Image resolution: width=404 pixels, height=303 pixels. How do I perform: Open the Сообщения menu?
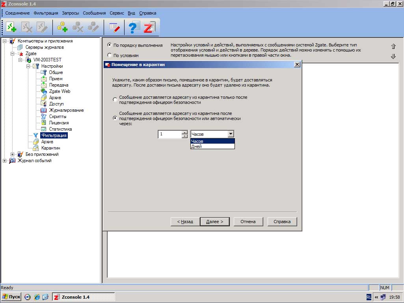coord(94,13)
